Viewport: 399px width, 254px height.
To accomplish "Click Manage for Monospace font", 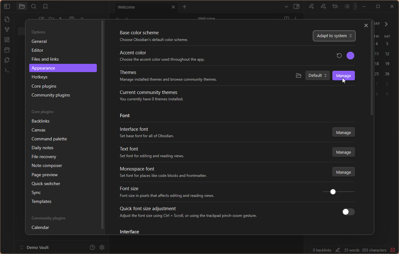I will [x=343, y=172].
